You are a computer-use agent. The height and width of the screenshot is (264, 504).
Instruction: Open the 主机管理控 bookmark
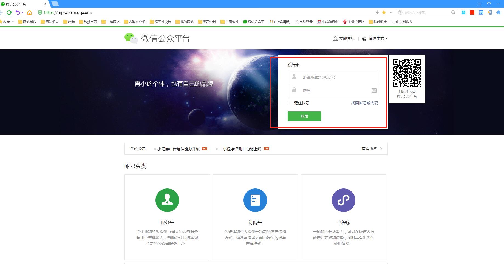(x=353, y=22)
